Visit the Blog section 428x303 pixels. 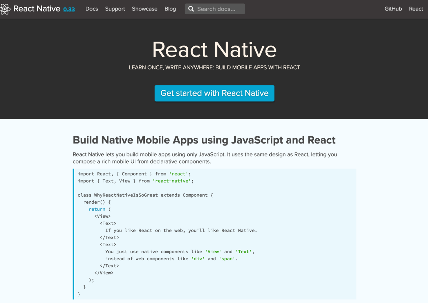coord(170,9)
